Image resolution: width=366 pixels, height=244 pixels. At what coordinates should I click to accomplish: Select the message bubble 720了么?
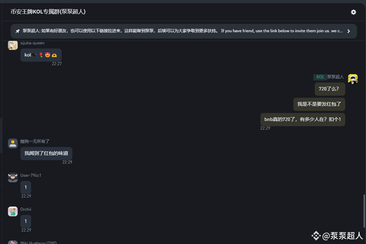[330, 89]
